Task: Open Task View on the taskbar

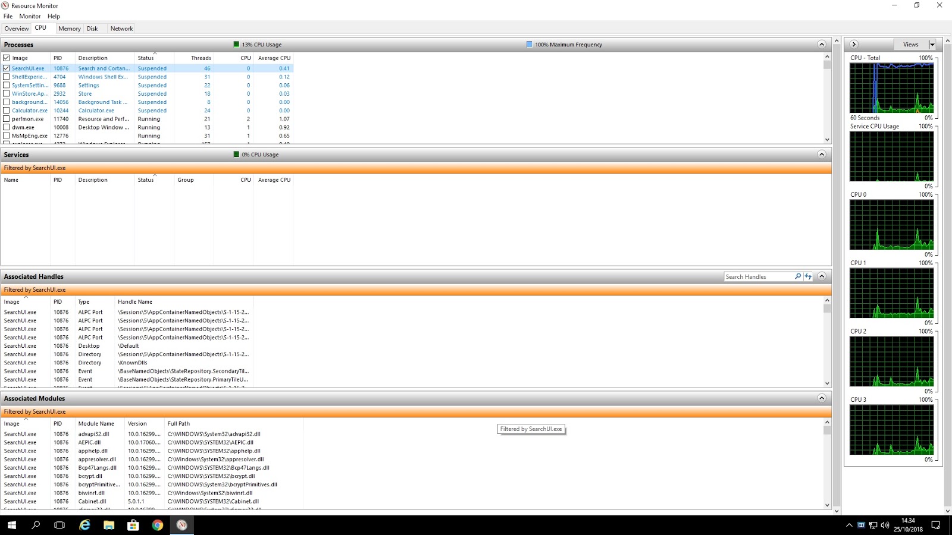Action: pos(59,525)
